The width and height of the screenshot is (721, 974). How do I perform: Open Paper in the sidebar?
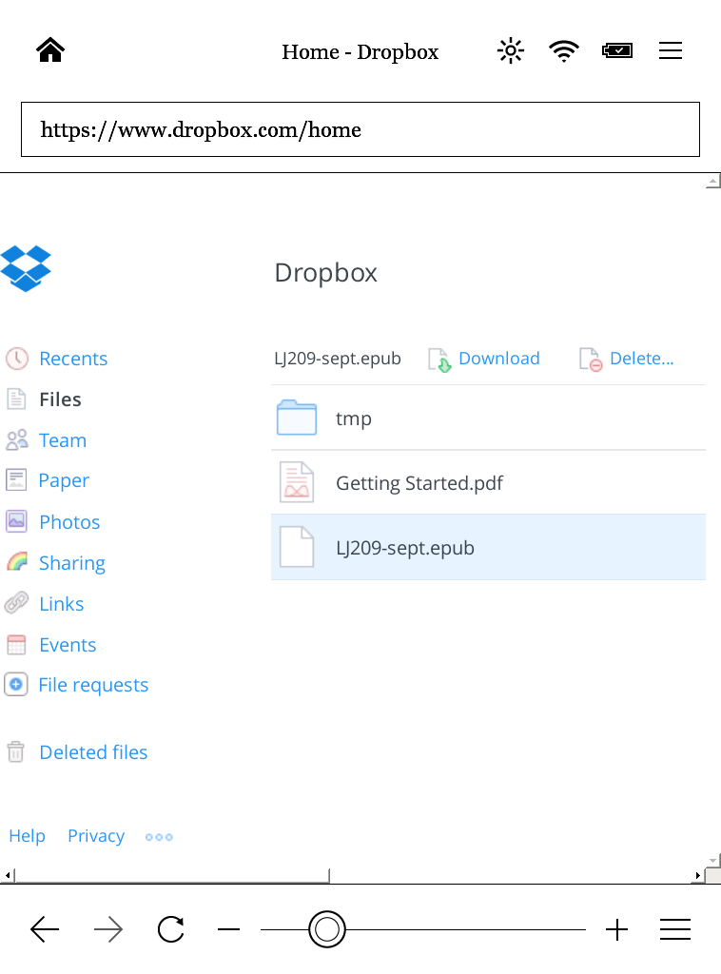click(64, 480)
